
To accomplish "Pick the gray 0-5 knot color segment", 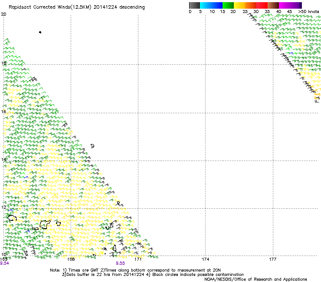I will click(194, 5).
